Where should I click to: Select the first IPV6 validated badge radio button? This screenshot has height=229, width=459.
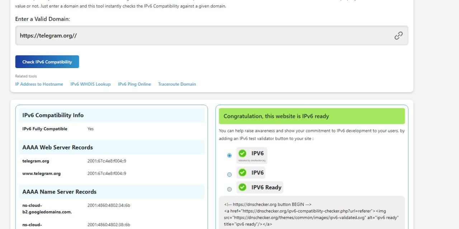[x=229, y=156]
